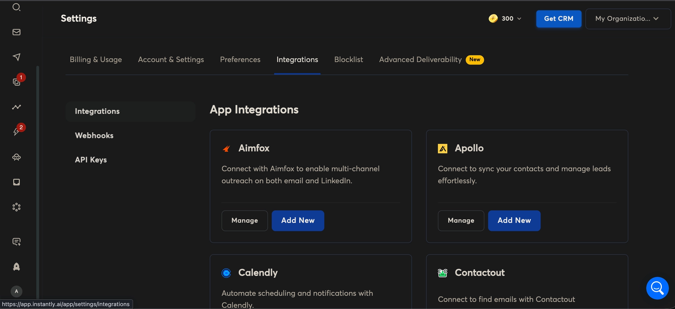
Task: Click the Contactout integration logo
Action: (443, 273)
